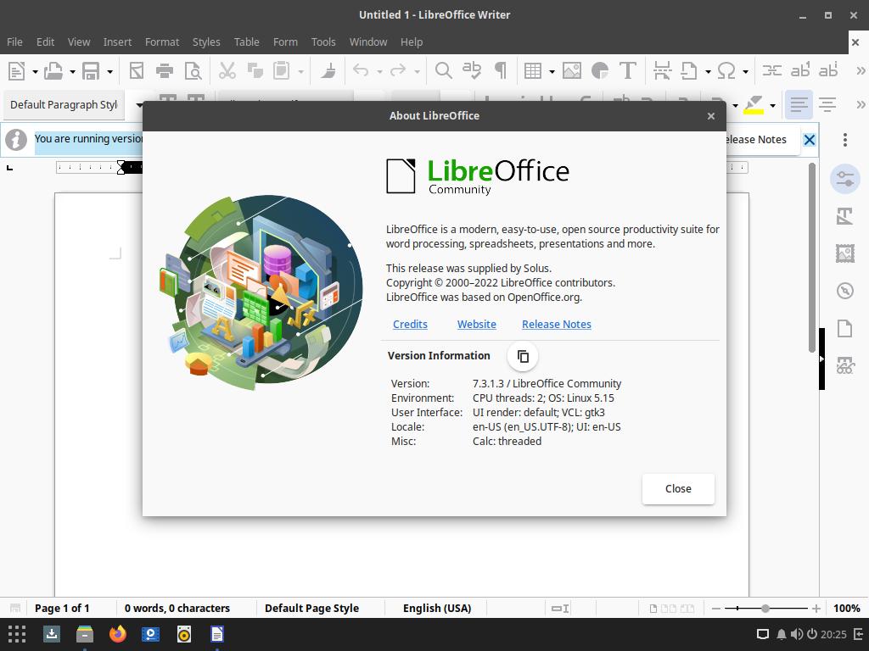Viewport: 869px width, 651px height.
Task: Click the Print icon in the toolbar
Action: click(165, 71)
